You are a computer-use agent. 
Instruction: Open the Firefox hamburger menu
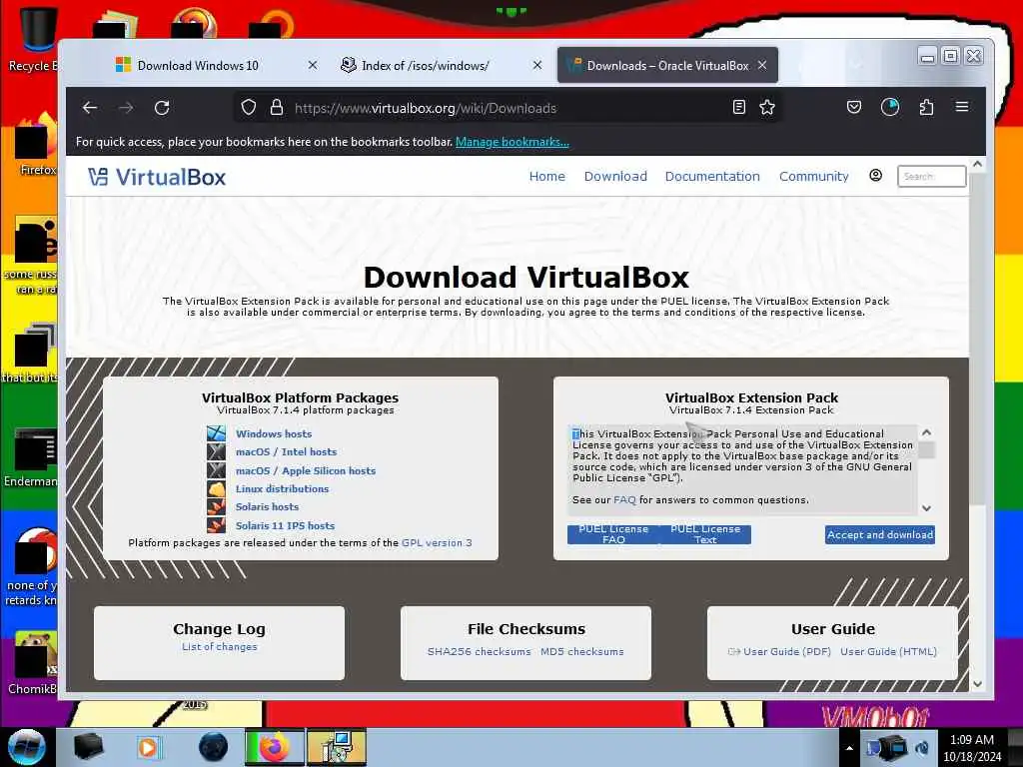[962, 106]
